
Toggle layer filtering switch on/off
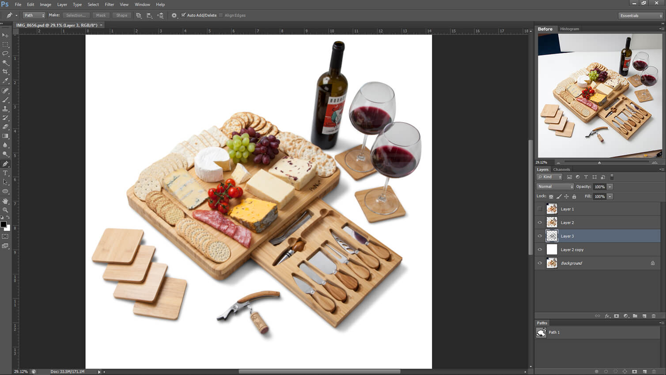click(612, 177)
